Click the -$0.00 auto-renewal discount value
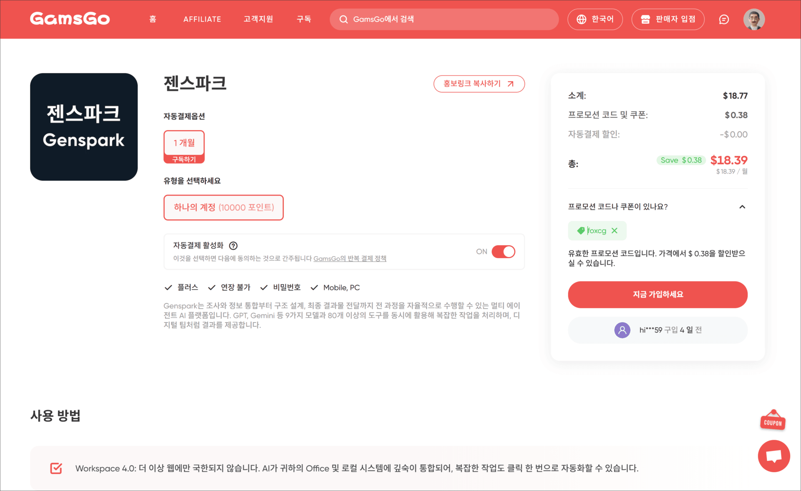Viewport: 801px width, 491px height. (x=733, y=134)
